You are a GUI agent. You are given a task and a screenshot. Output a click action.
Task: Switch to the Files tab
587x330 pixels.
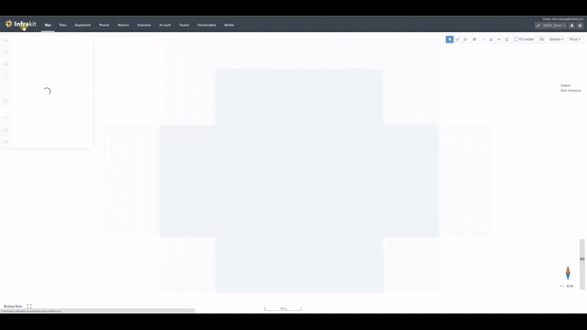click(62, 25)
